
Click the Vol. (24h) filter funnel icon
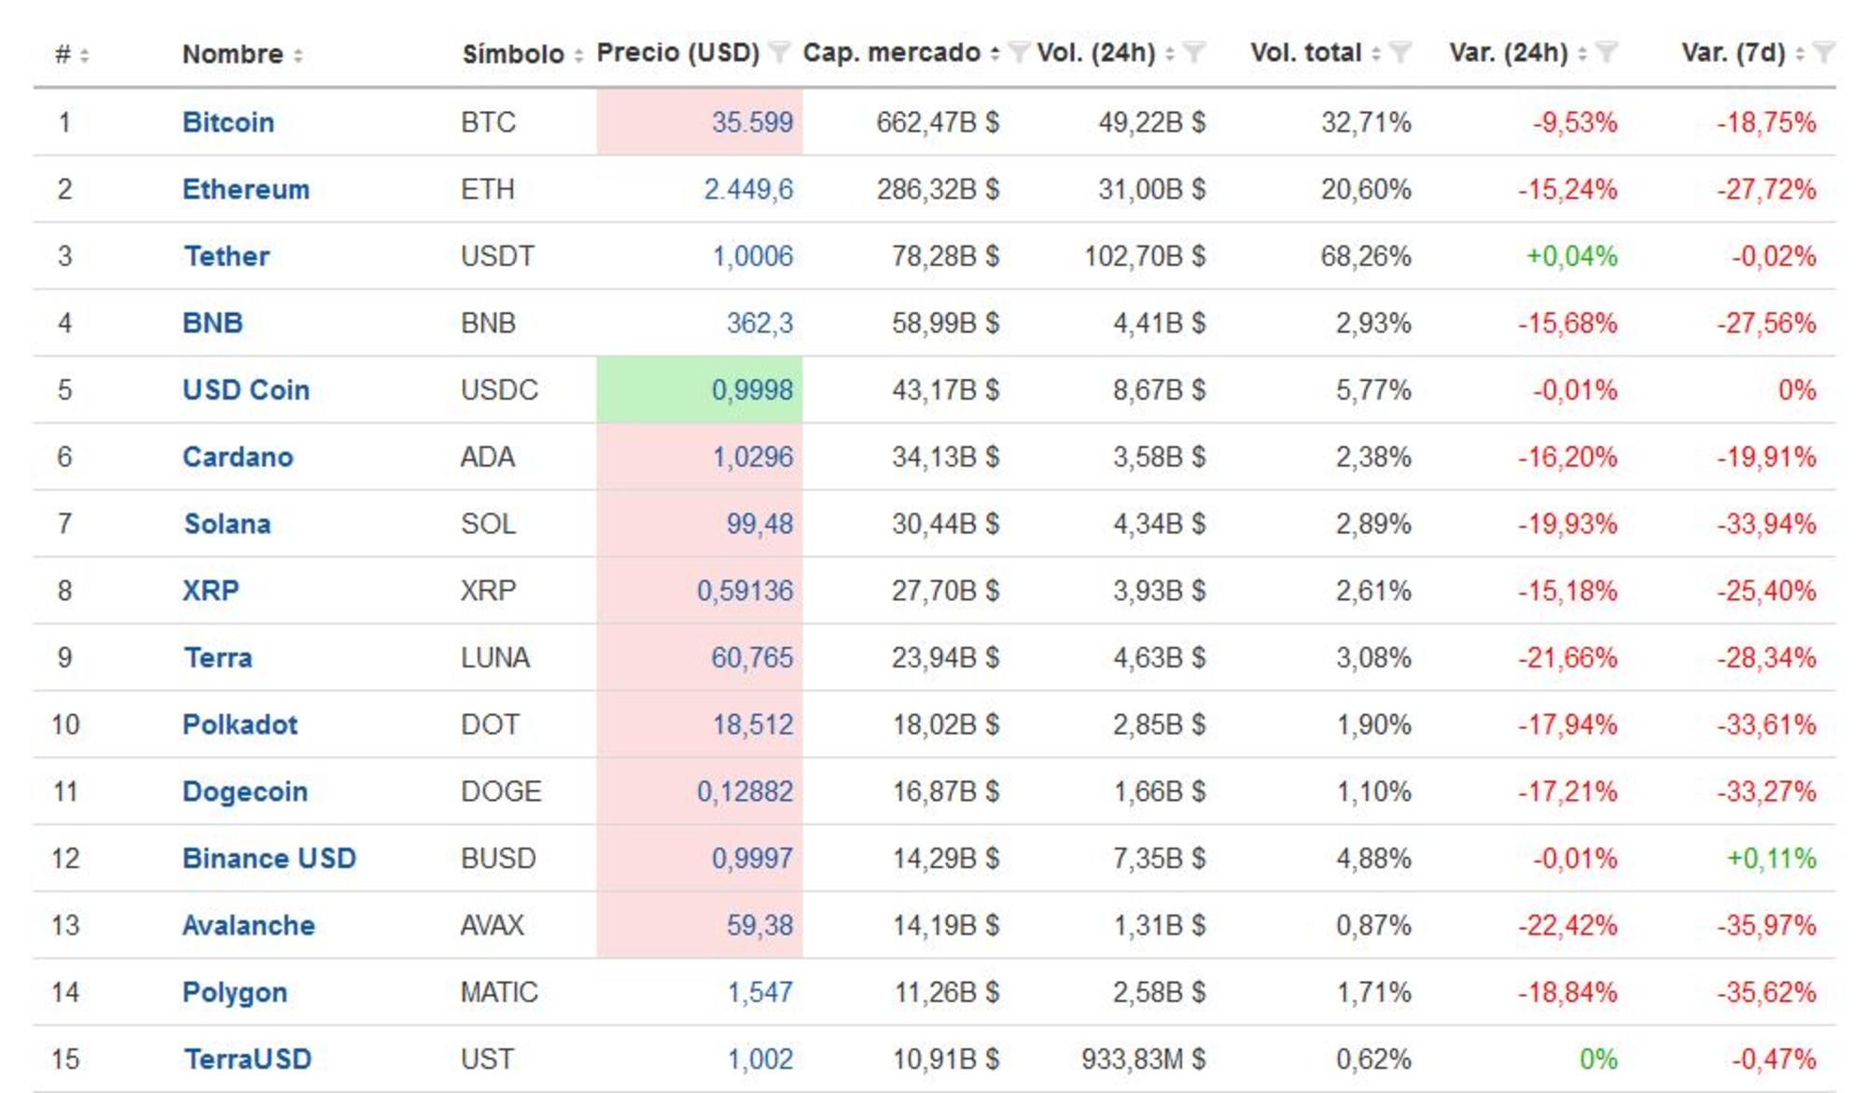tap(1194, 53)
